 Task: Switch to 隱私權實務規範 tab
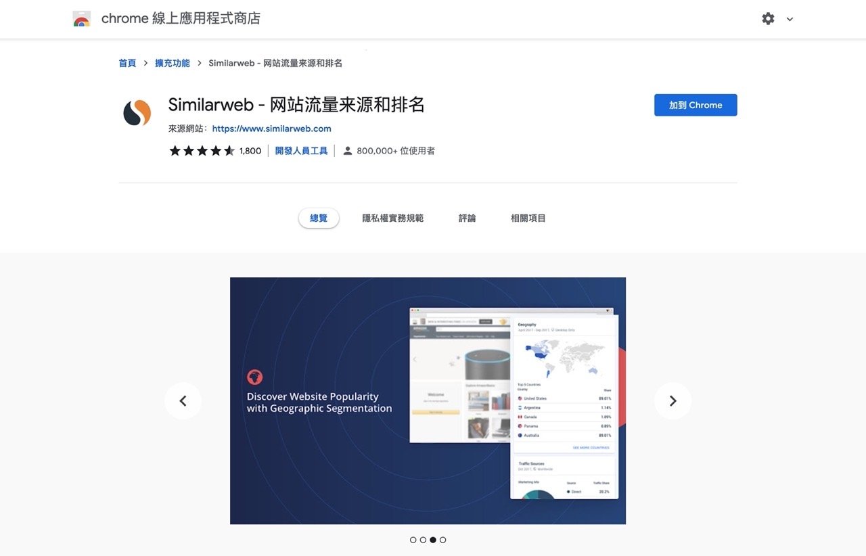click(393, 218)
